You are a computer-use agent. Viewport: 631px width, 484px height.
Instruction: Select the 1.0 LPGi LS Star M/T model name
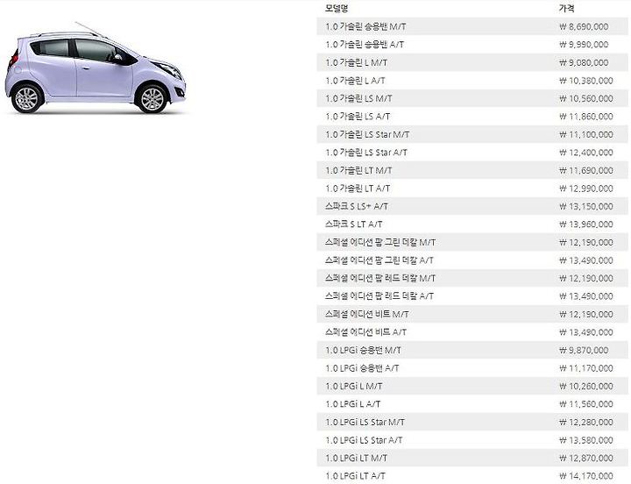click(x=365, y=423)
